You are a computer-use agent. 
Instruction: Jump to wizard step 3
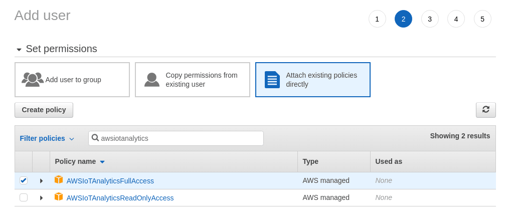point(430,19)
